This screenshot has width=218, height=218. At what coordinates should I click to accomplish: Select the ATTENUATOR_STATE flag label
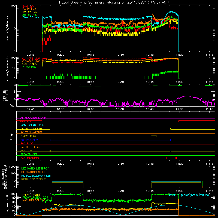pos(33,118)
